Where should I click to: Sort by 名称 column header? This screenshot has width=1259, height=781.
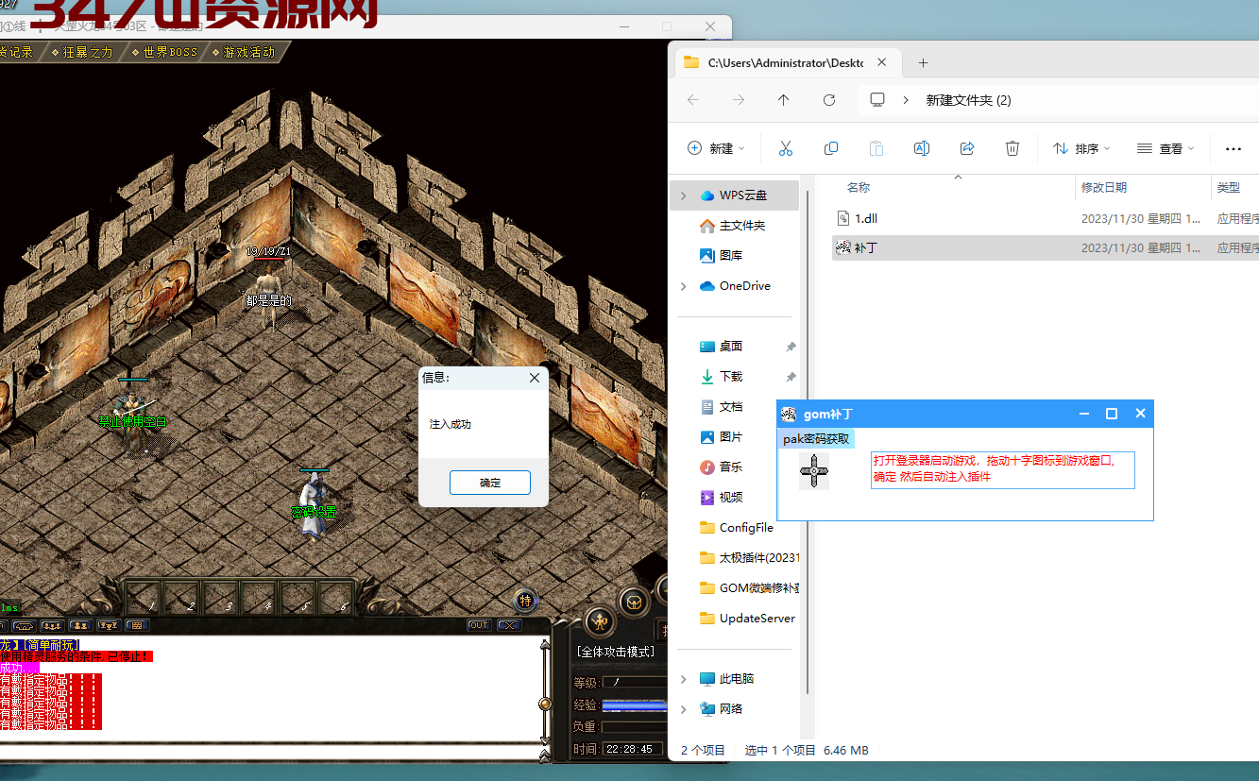coord(859,188)
